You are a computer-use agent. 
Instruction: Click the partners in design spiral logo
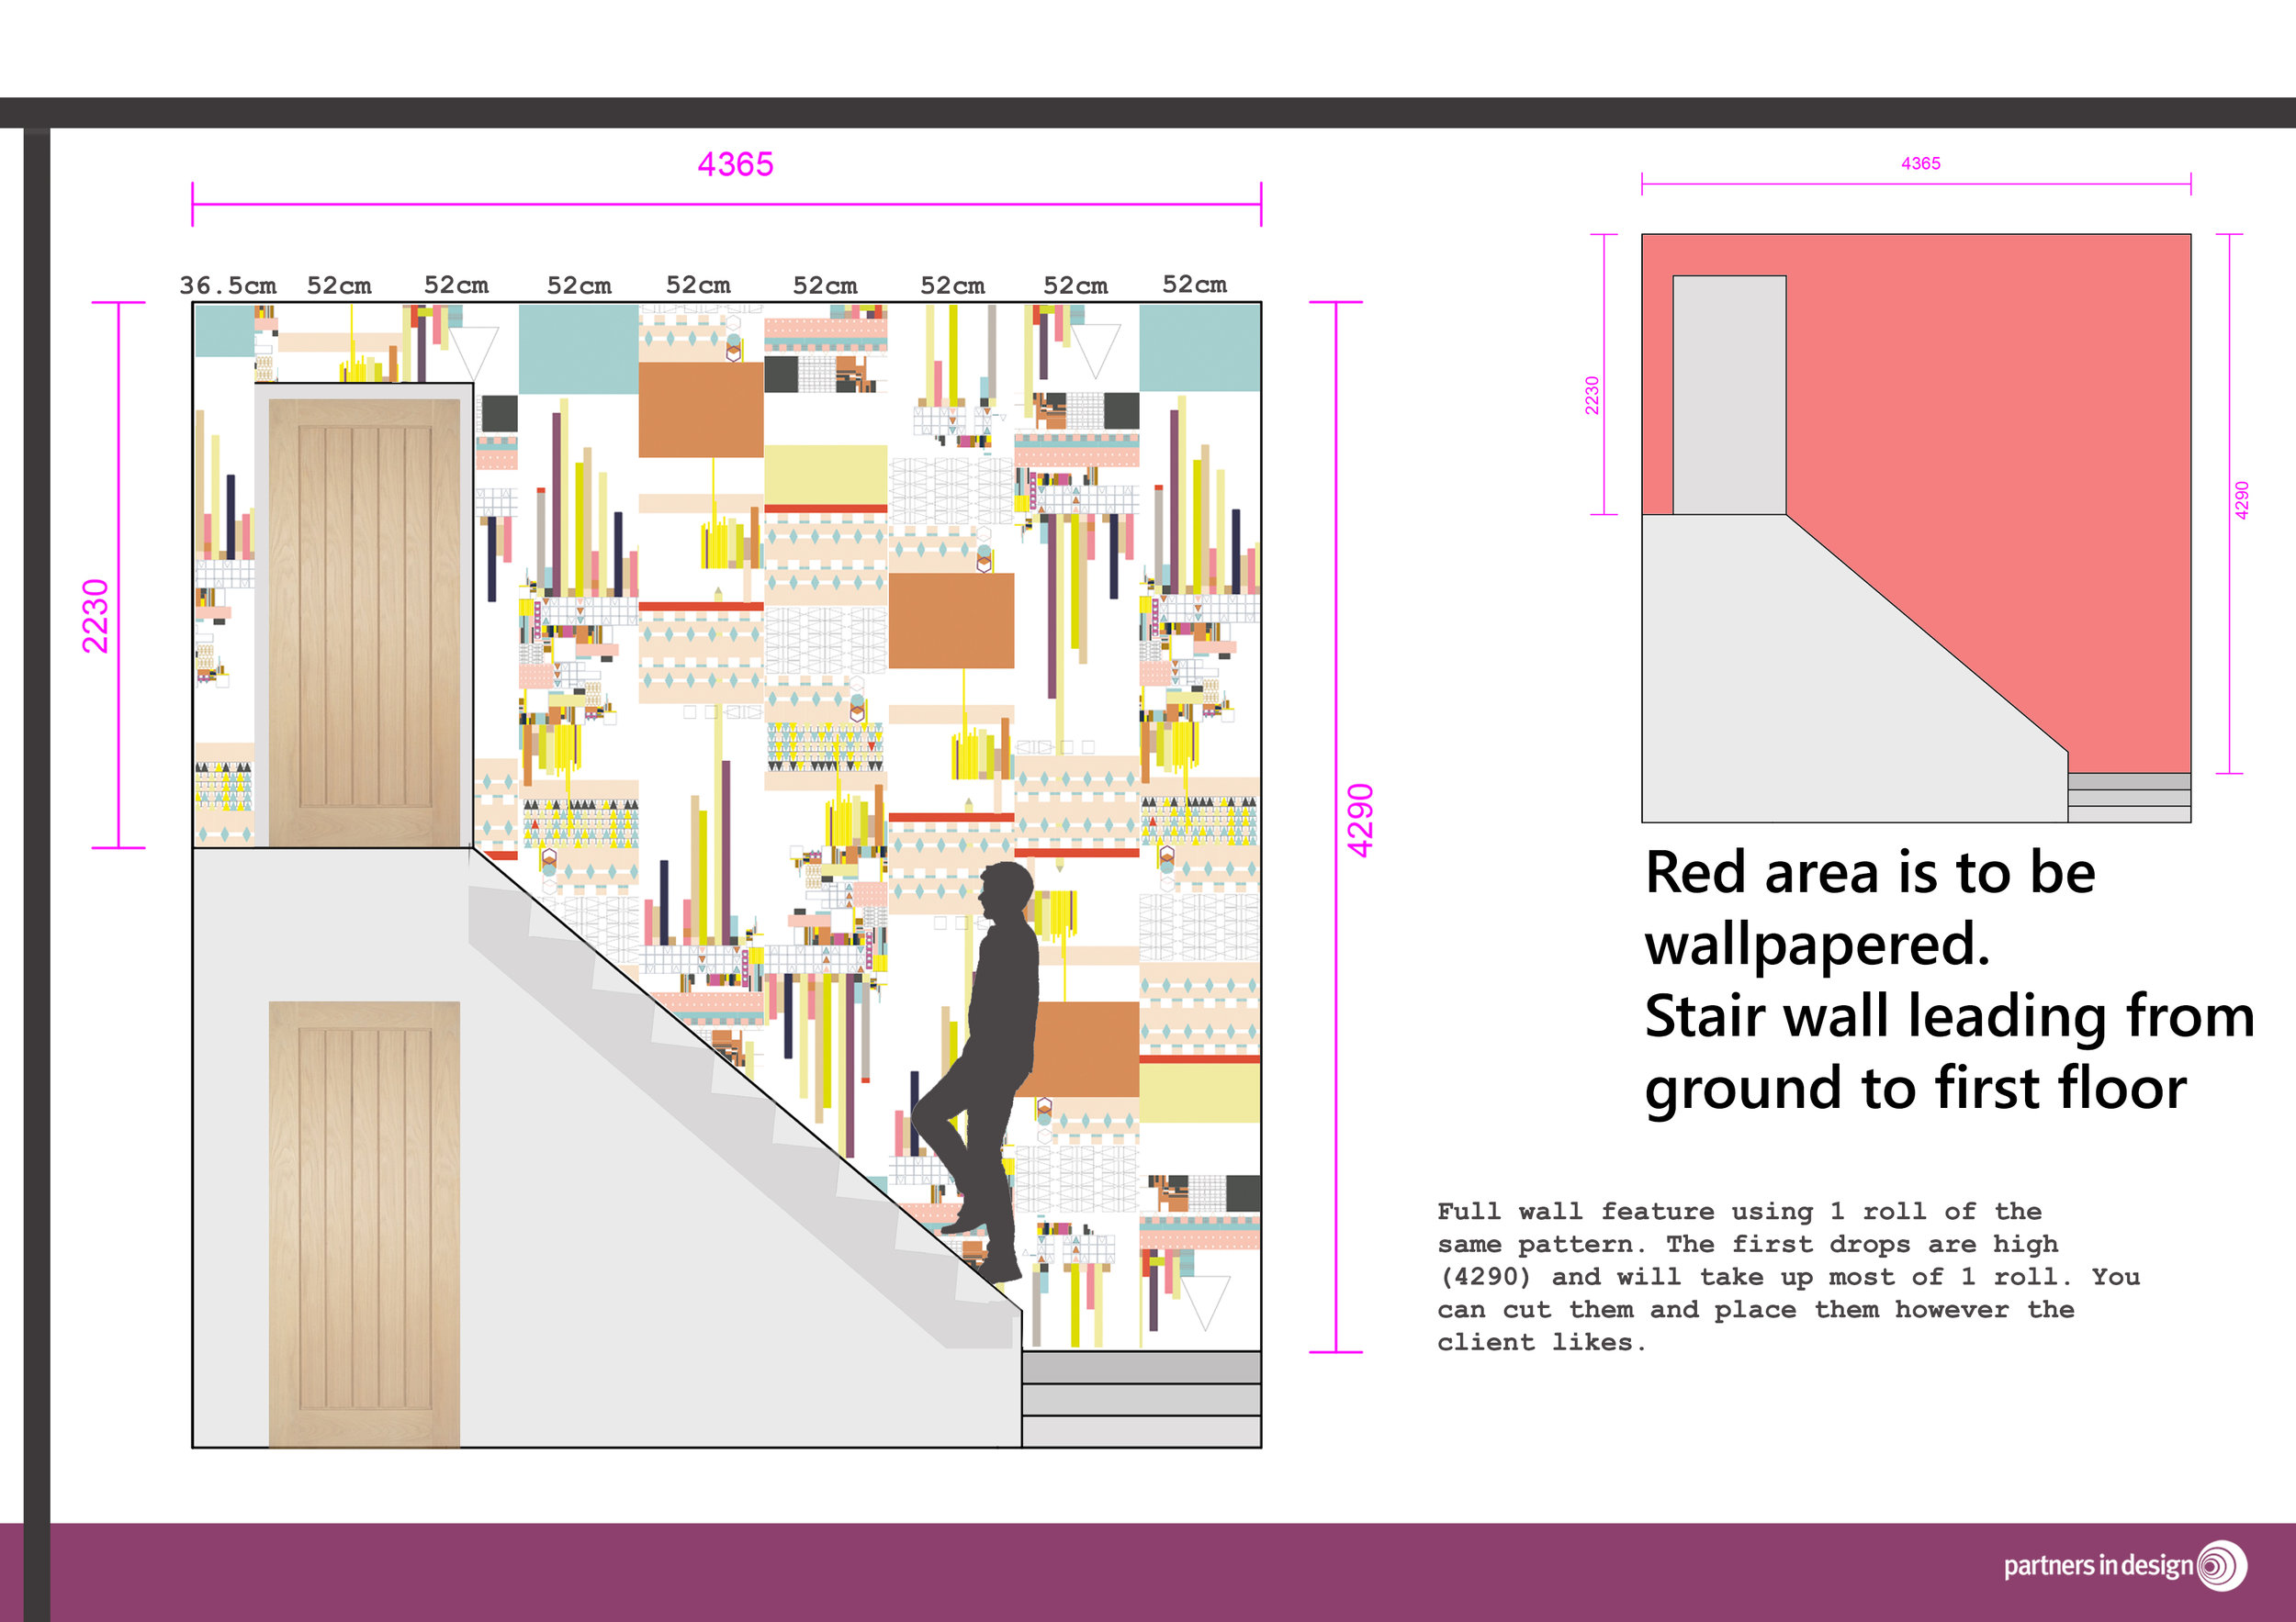coord(2222,1564)
